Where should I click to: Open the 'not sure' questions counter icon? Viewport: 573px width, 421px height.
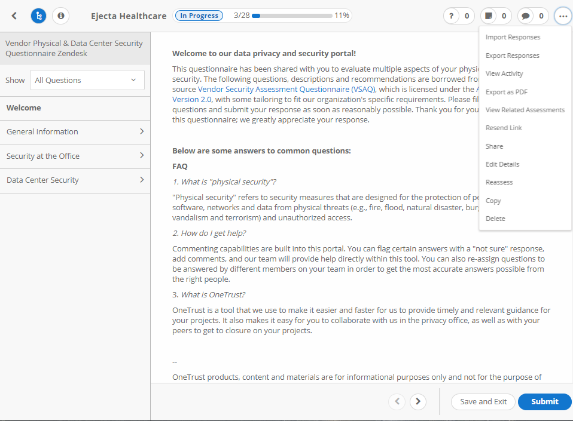click(x=451, y=16)
